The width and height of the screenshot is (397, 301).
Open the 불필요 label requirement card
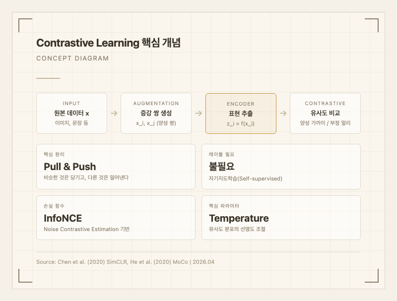click(281, 166)
